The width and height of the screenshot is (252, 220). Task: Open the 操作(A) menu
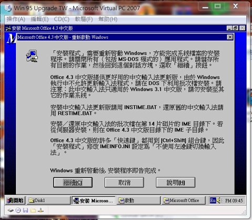(x=16, y=19)
